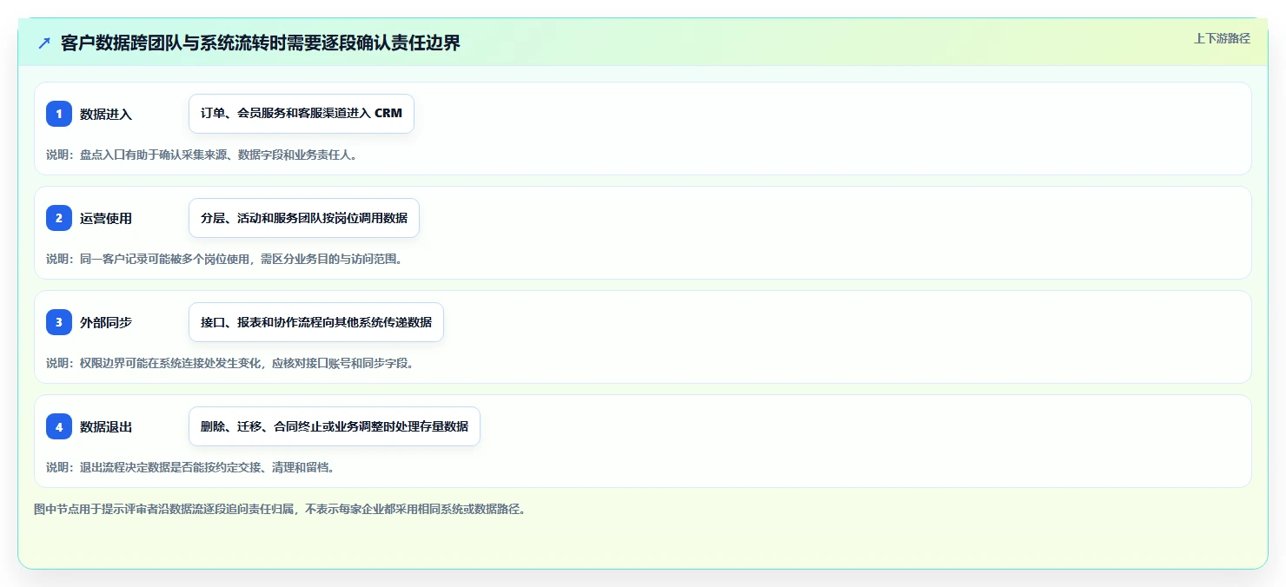Click the 外部同步 step label
The width and height of the screenshot is (1286, 587).
tap(106, 322)
